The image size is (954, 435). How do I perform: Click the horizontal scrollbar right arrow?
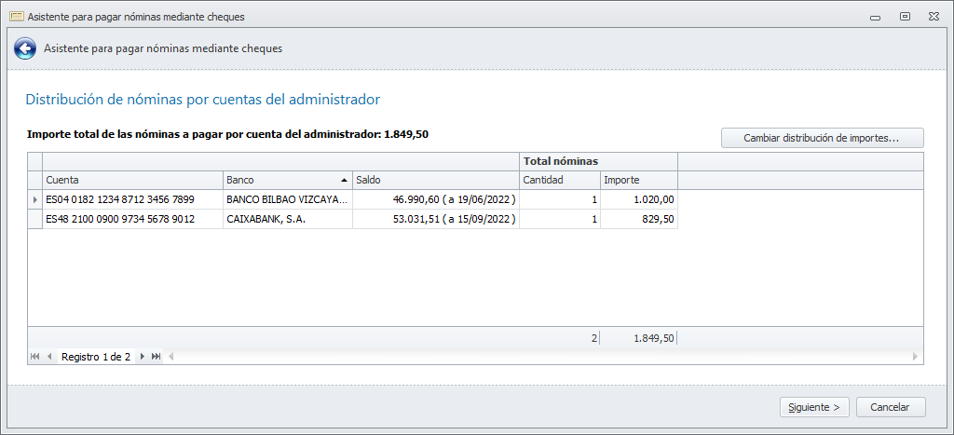(x=915, y=357)
